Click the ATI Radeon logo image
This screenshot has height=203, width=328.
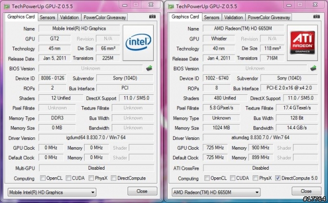click(302, 43)
